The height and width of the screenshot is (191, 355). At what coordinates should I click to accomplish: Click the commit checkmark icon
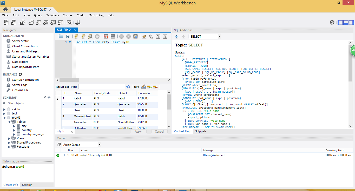[x=121, y=37]
